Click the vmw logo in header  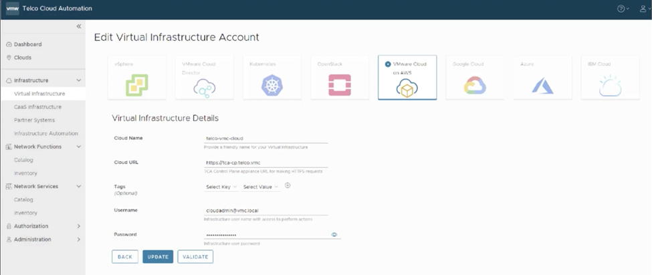click(x=13, y=8)
